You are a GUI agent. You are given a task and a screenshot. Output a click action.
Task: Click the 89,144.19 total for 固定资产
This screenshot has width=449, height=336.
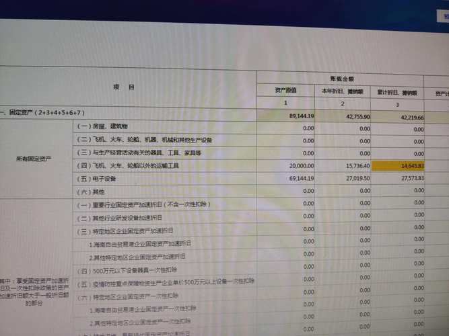coord(286,116)
